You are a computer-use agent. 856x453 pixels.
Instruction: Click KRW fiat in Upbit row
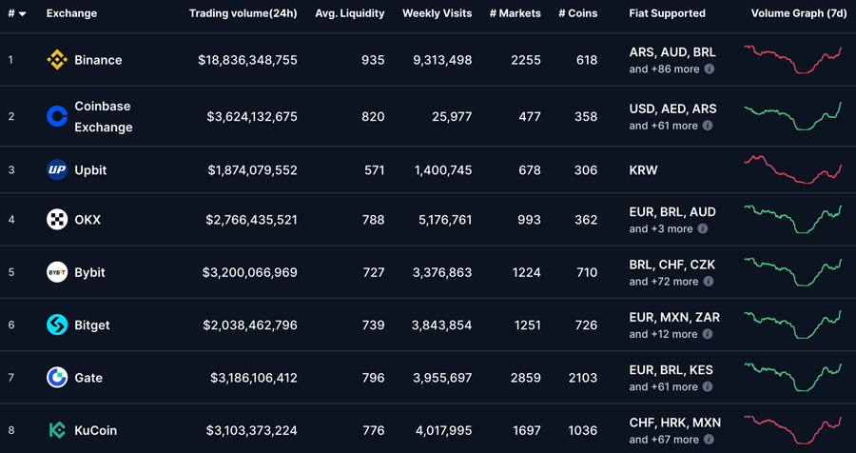tap(643, 170)
